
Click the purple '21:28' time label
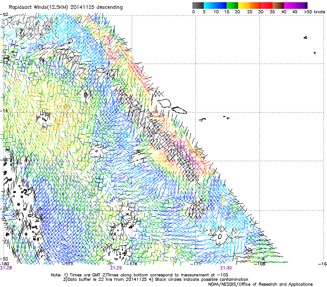click(x=6, y=268)
